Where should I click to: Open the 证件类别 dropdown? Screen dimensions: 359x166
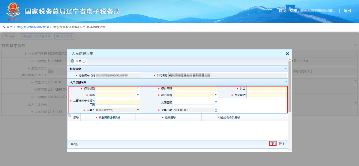click(x=138, y=88)
